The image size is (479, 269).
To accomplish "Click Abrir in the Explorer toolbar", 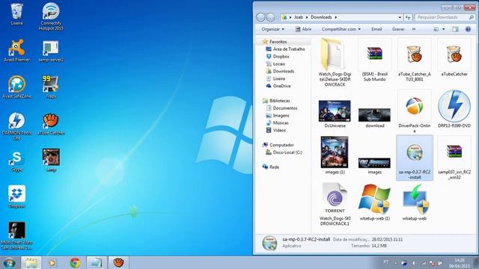I will 303,29.
